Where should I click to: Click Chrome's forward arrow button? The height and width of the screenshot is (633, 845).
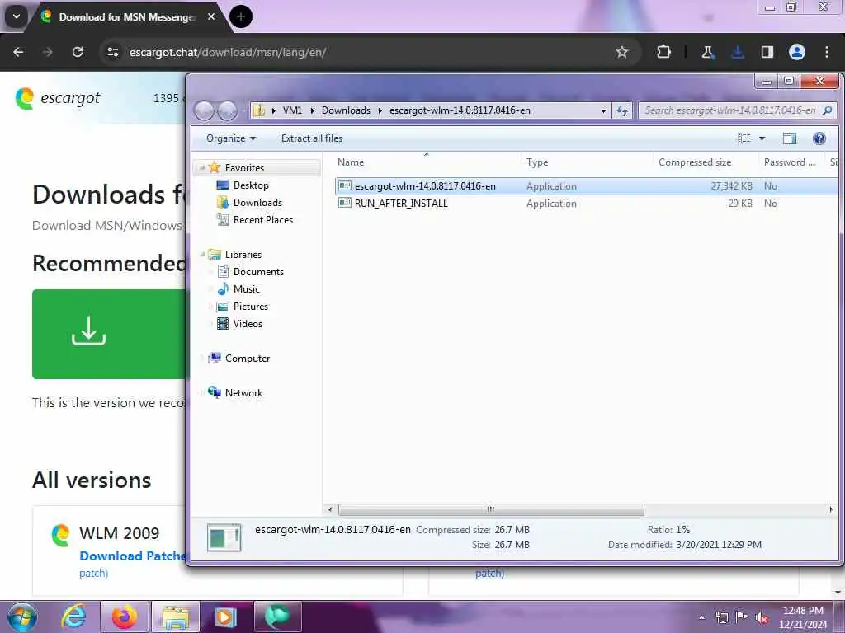tap(48, 52)
